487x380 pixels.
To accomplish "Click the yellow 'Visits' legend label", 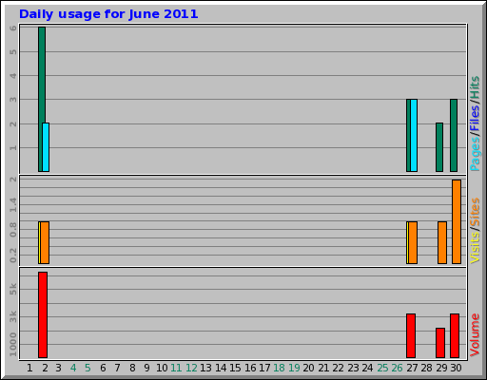I will point(475,247).
